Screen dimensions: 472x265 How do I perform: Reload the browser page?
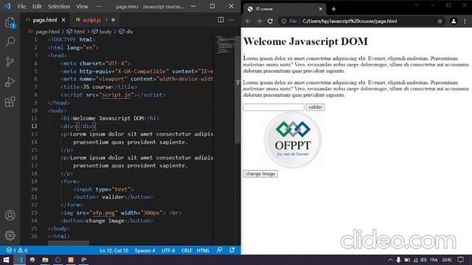(271, 21)
